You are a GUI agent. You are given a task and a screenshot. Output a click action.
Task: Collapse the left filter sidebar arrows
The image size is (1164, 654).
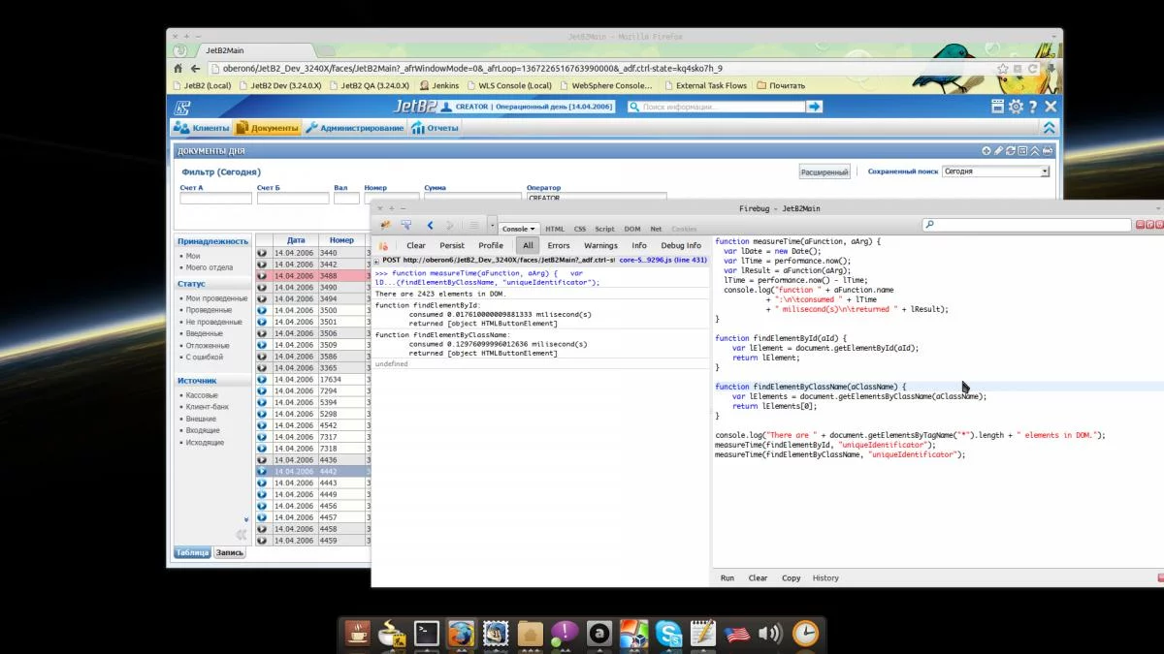242,535
